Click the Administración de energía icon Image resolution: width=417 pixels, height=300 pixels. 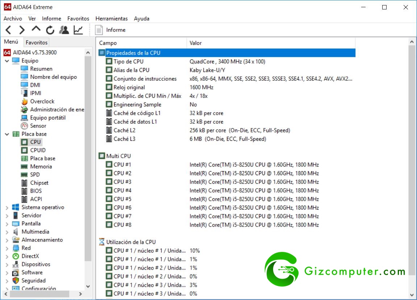point(24,110)
